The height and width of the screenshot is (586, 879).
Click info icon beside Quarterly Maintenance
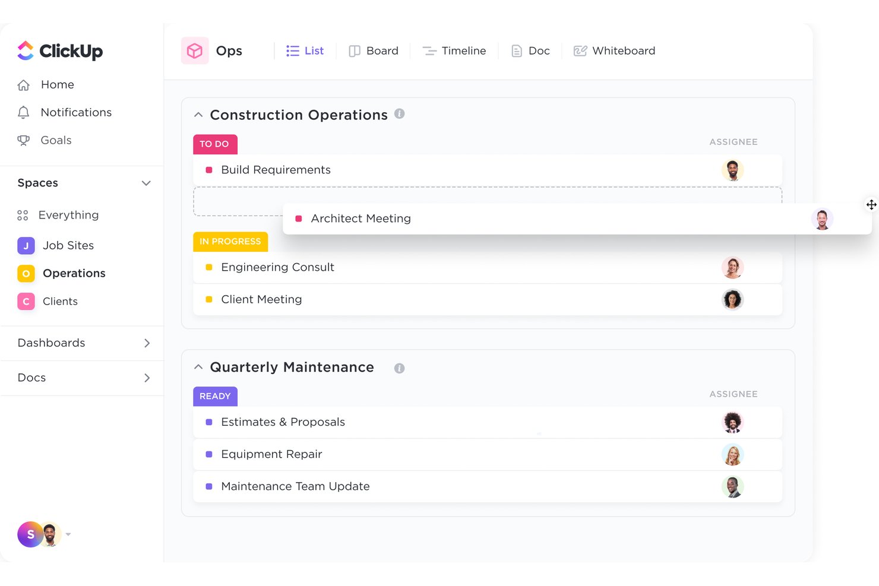coord(400,368)
